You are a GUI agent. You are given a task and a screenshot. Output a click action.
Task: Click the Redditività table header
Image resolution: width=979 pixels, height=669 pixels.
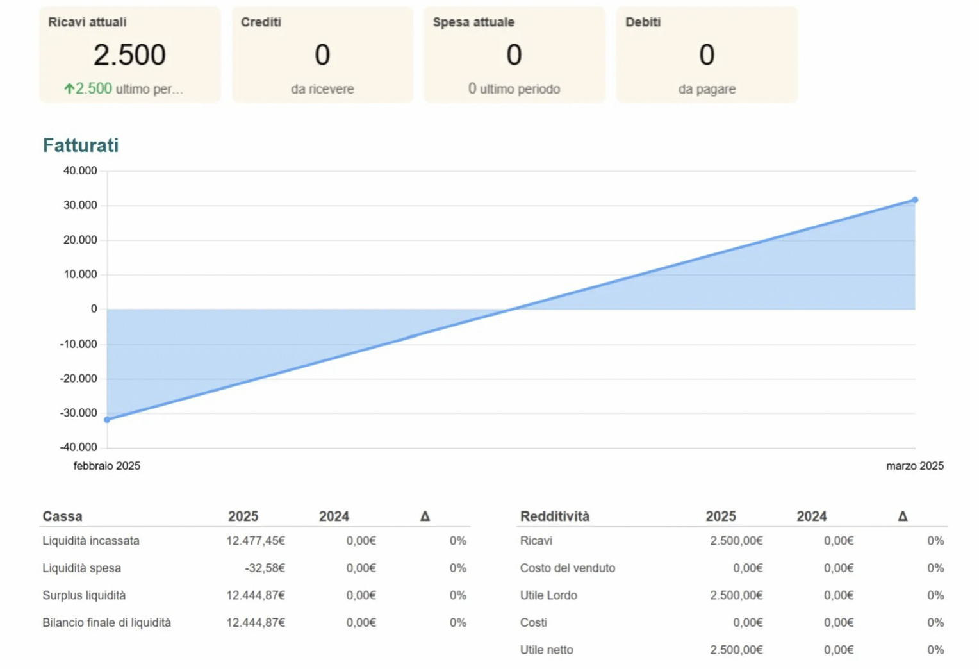pyautogui.click(x=555, y=516)
